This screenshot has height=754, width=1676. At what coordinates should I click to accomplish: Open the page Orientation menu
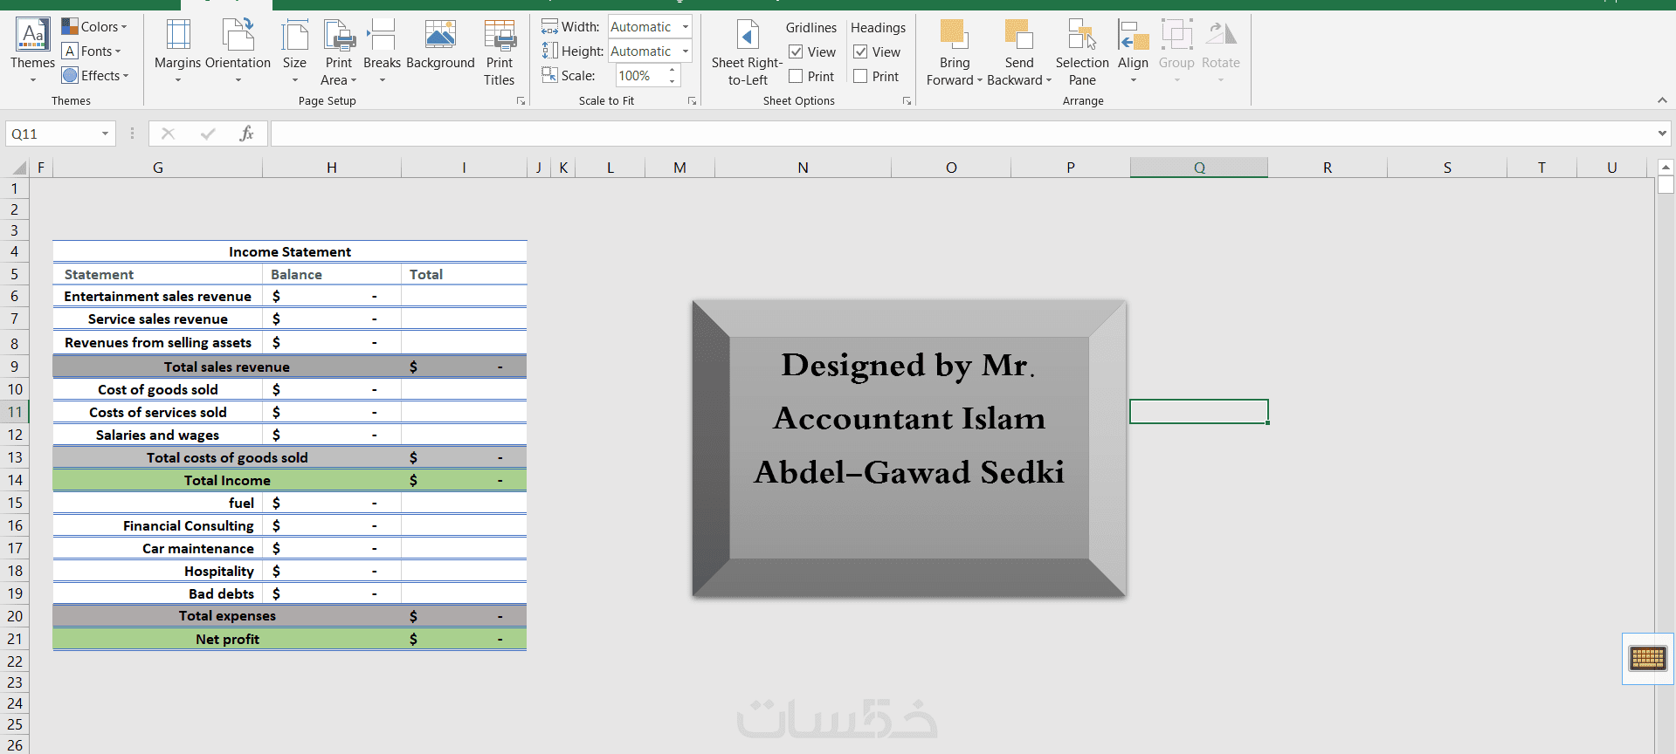pos(238,51)
